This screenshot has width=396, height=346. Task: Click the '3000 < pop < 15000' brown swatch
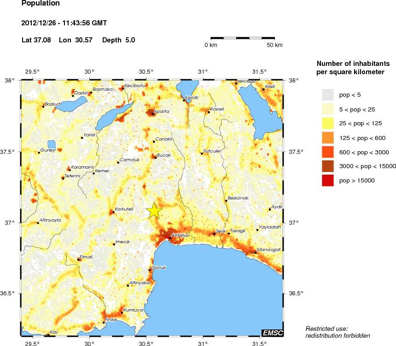pyautogui.click(x=327, y=166)
